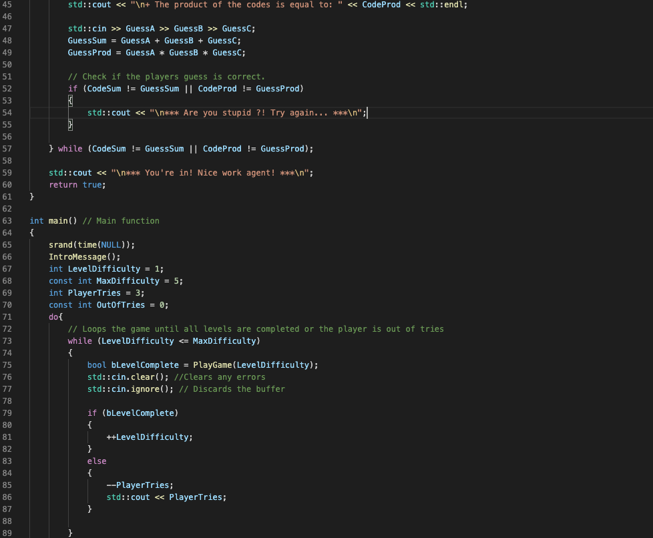Click clear in std::cin.clear()

(142, 378)
